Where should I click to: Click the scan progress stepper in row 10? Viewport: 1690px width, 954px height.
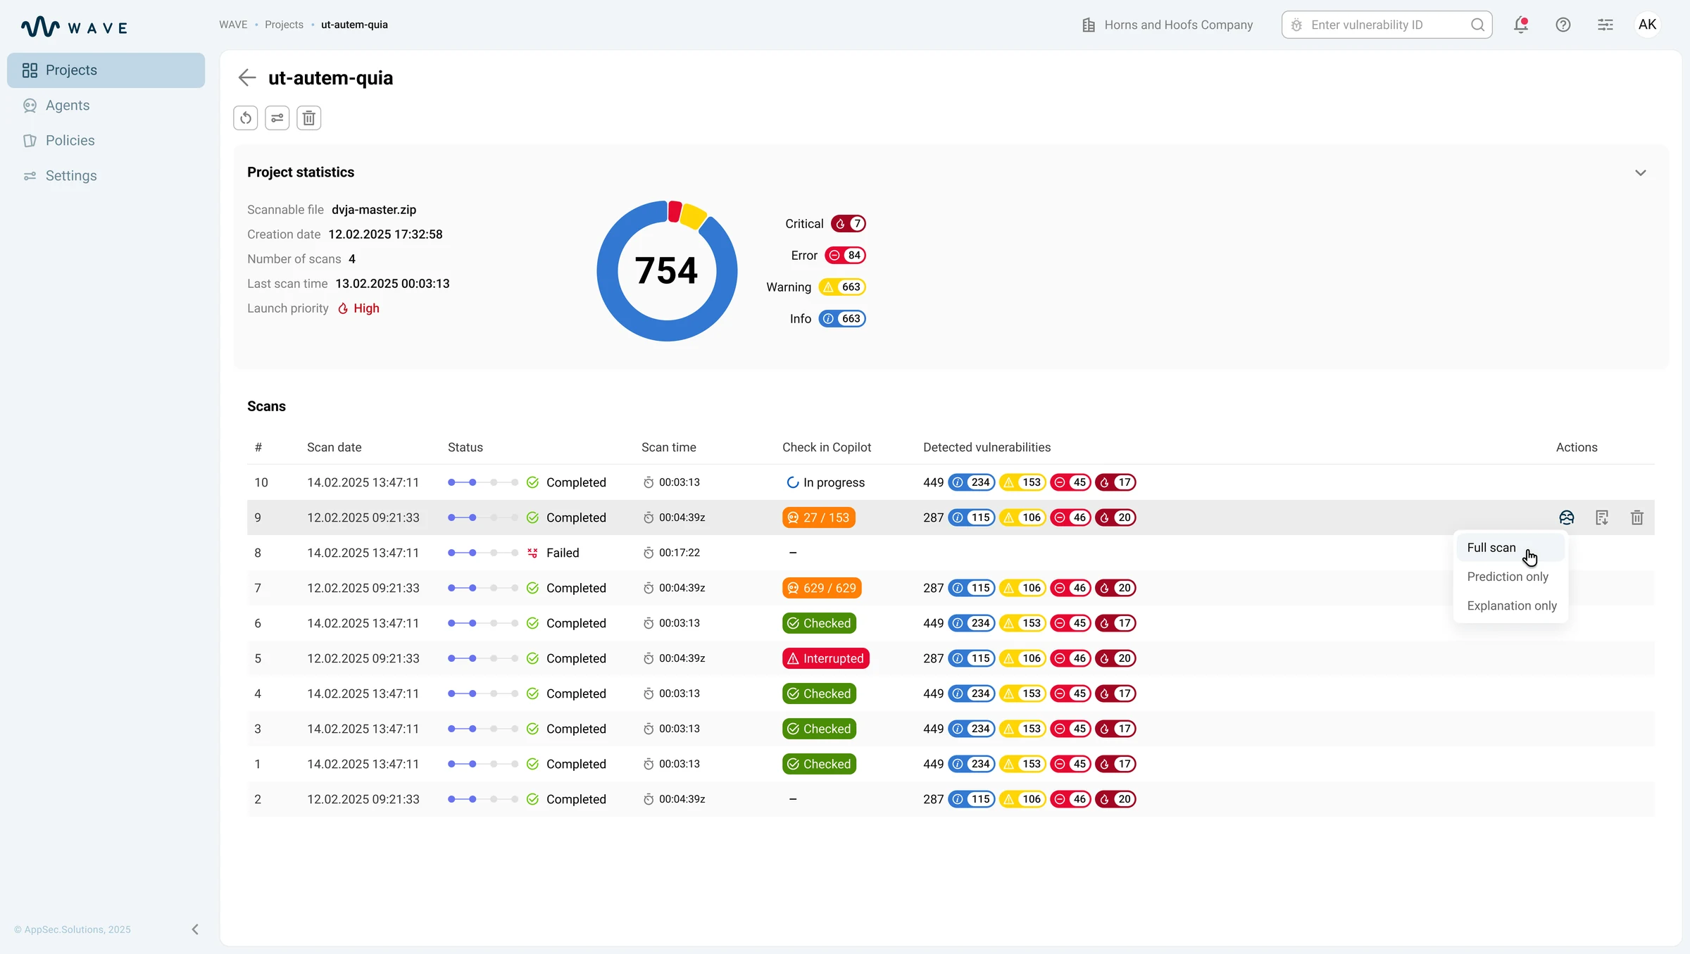click(483, 482)
